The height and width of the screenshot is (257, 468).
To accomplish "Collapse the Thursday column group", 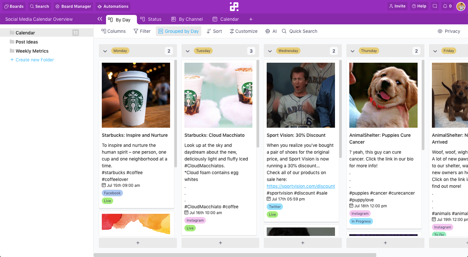I will (x=353, y=51).
